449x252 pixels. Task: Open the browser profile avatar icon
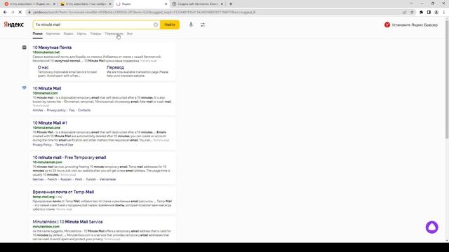click(x=436, y=13)
